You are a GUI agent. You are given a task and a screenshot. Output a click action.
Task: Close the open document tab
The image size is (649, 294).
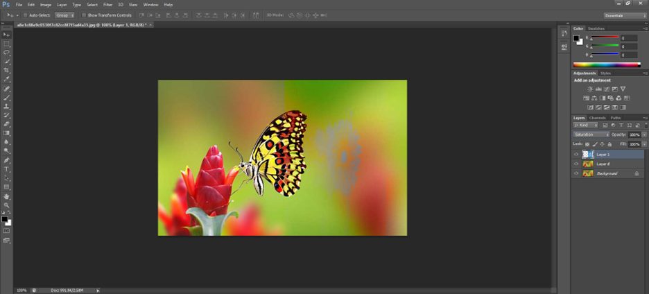click(x=150, y=25)
